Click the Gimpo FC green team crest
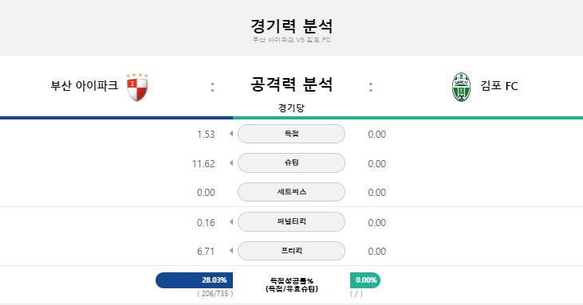Image resolution: width=583 pixels, height=305 pixels. (x=462, y=87)
